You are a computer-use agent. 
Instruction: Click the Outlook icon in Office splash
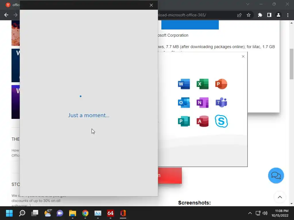[184, 103]
